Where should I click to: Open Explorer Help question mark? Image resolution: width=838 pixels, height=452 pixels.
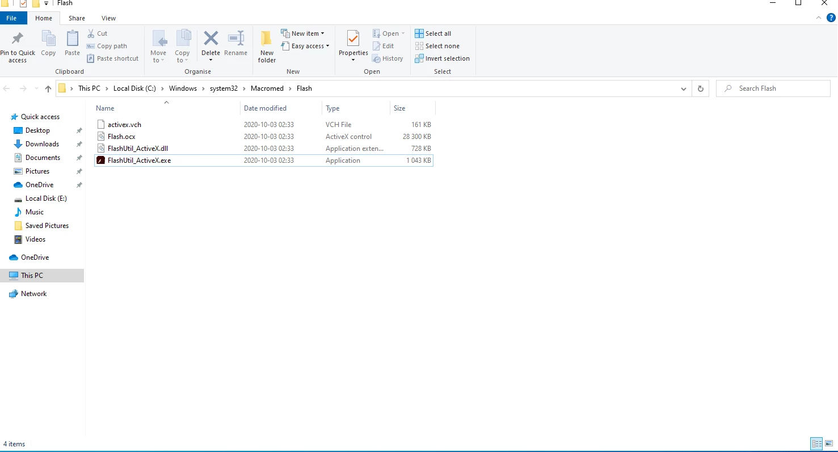pos(831,18)
